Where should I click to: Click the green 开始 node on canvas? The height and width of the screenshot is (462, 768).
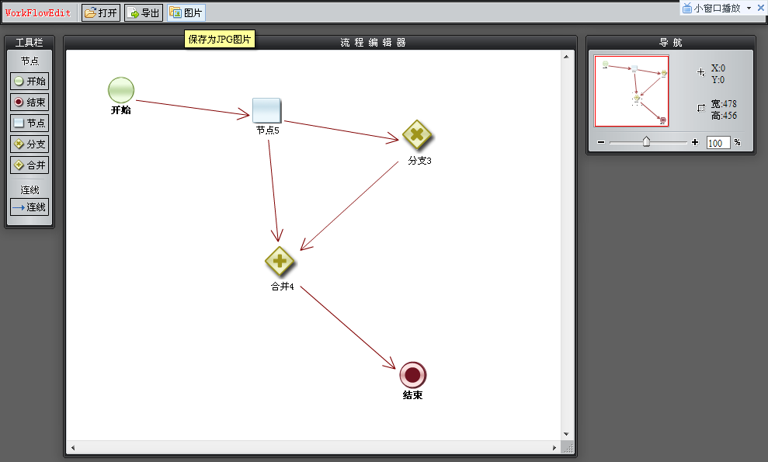(x=121, y=90)
